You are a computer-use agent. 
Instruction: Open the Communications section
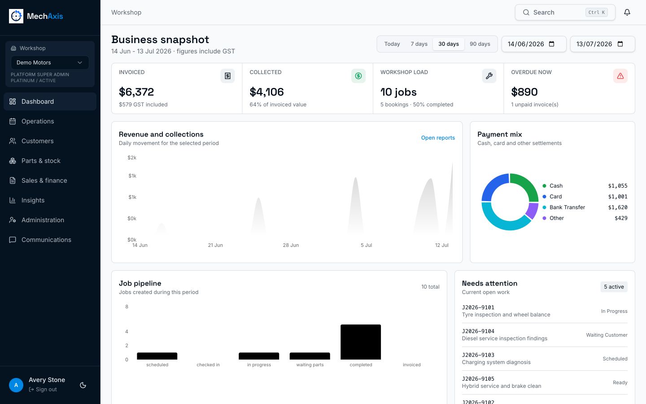(x=50, y=240)
